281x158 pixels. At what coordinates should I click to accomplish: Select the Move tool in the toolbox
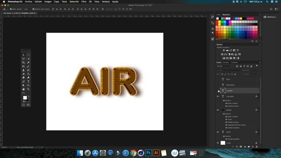(x=23, y=55)
